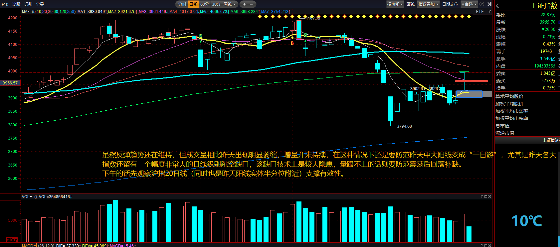The height and width of the screenshot is (247, 560).
Task: Click the jump-to-latest arrow icon
Action: point(489,4)
